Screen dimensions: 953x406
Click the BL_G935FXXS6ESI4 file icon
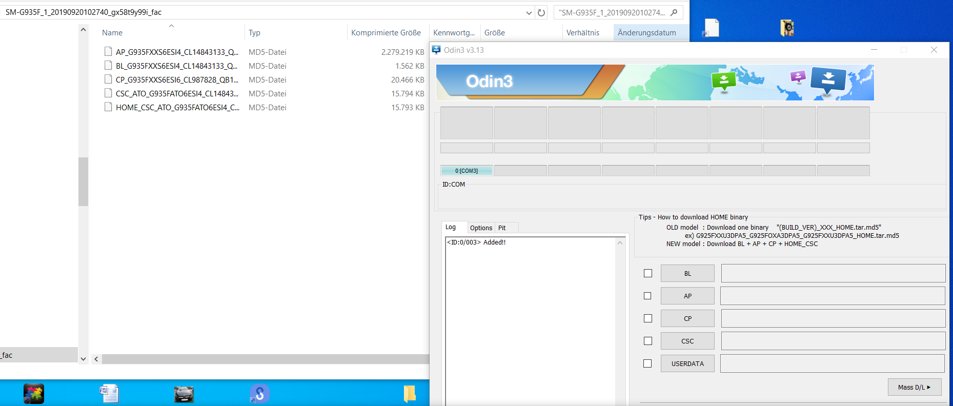[108, 65]
